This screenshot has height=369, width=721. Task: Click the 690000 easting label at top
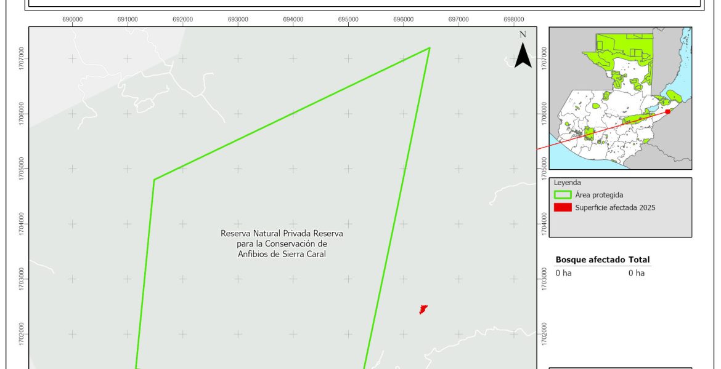[x=73, y=20]
